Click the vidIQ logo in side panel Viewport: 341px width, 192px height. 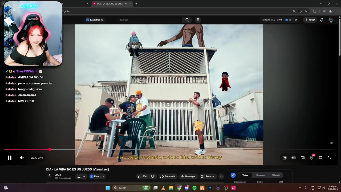(233, 175)
